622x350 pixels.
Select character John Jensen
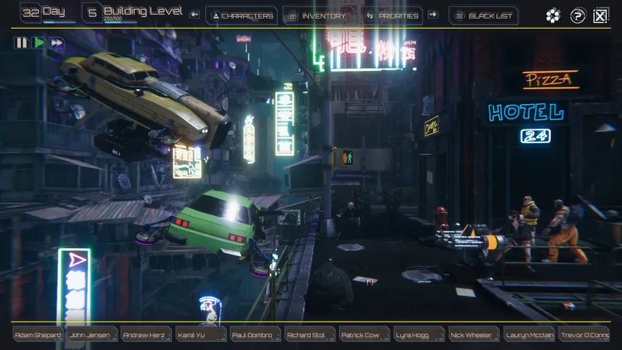93,335
